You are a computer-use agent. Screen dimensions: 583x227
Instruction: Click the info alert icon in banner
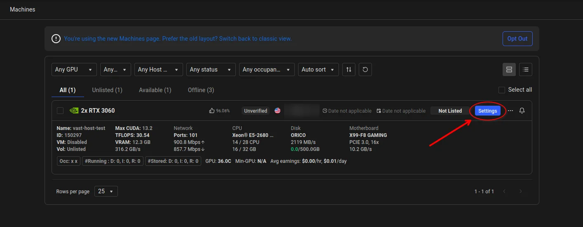click(56, 39)
